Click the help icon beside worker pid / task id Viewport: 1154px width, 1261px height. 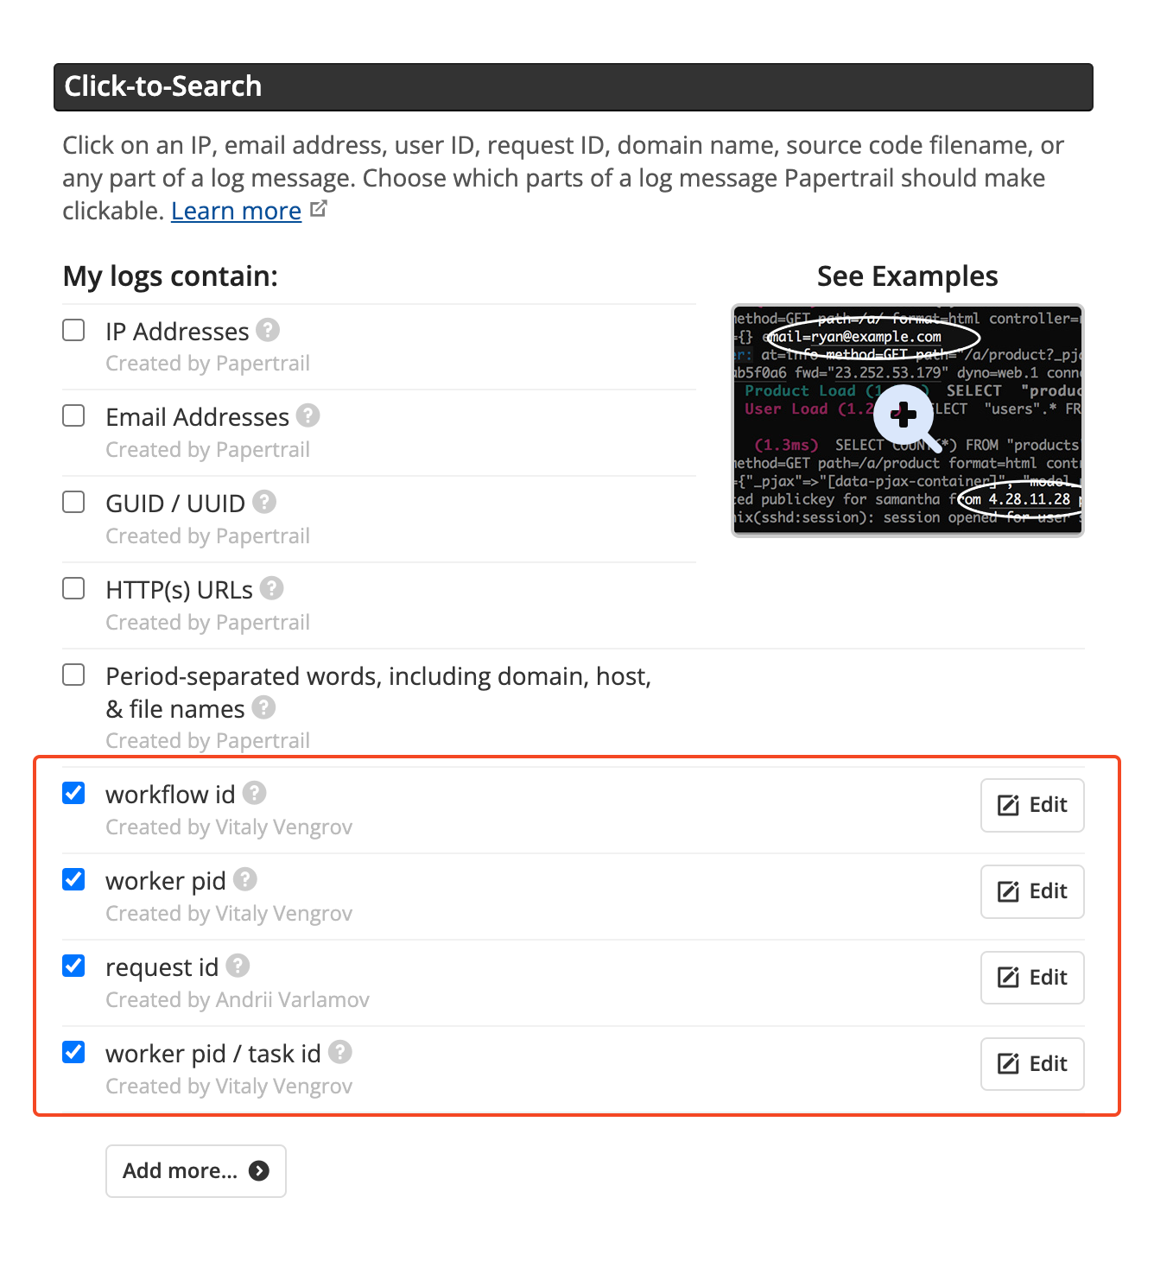click(x=341, y=1052)
